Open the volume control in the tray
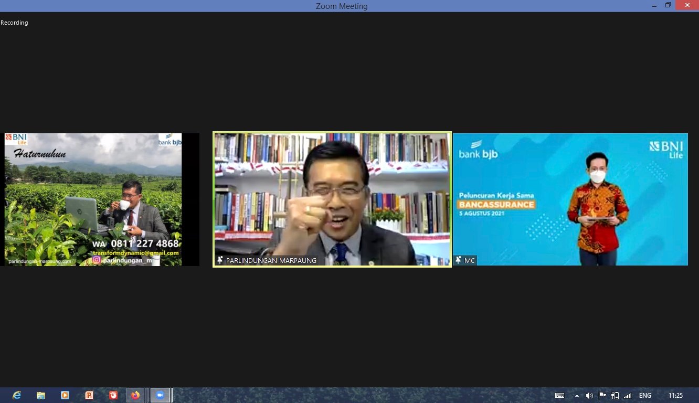The height and width of the screenshot is (403, 699). 589,396
